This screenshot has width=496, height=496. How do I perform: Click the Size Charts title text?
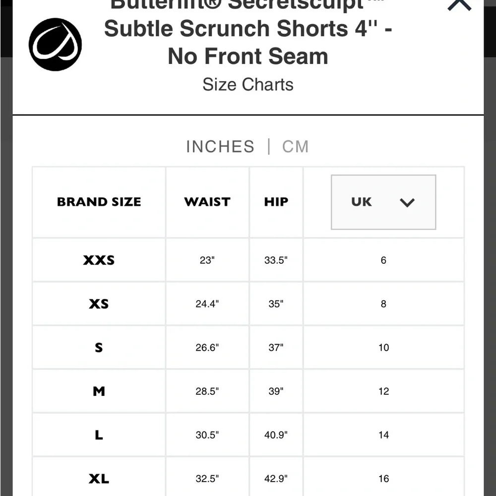pyautogui.click(x=248, y=84)
